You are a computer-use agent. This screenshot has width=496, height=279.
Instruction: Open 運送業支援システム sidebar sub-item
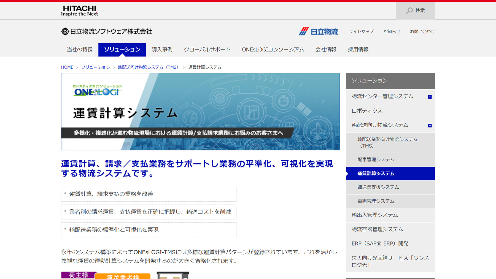[390, 187]
